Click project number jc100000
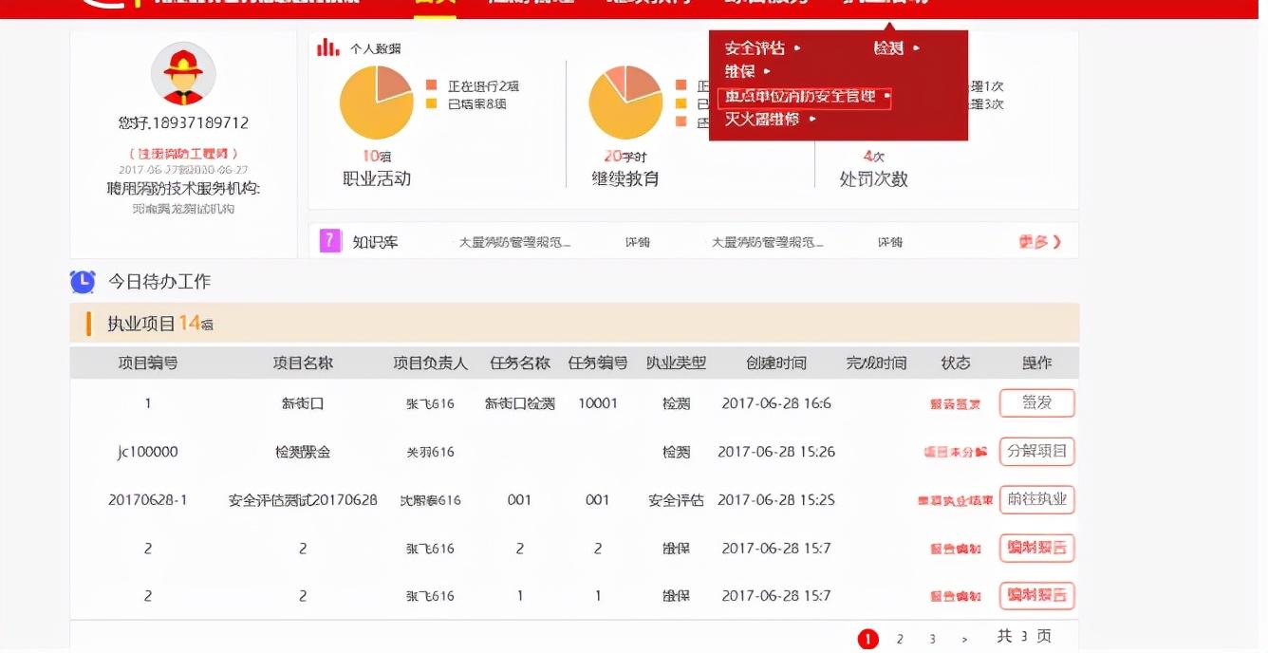The height and width of the screenshot is (653, 1268). (147, 452)
